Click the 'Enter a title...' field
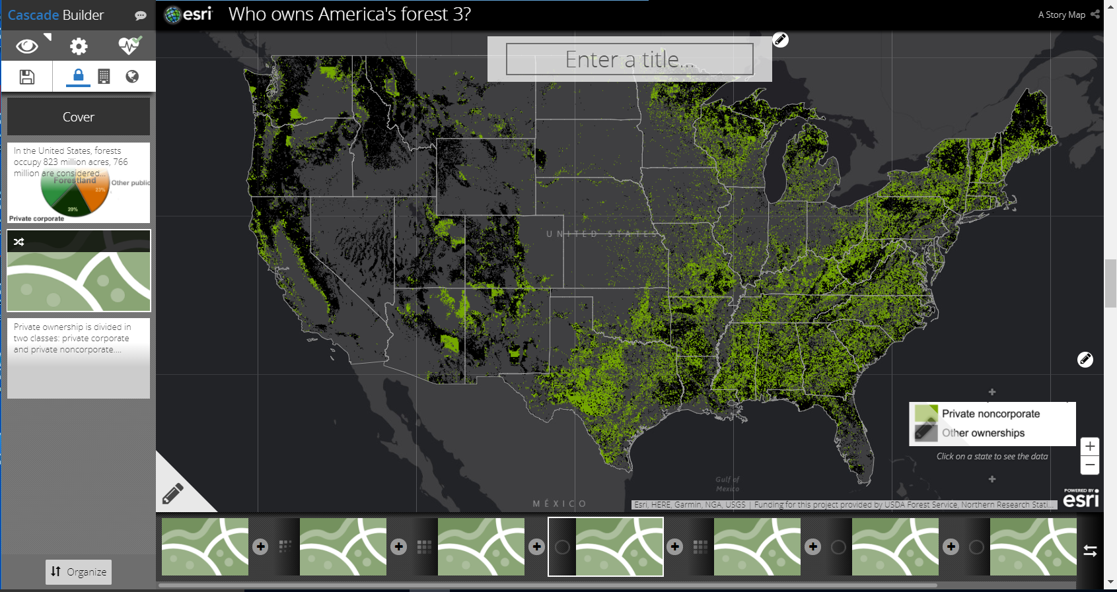The image size is (1117, 592). coord(630,59)
